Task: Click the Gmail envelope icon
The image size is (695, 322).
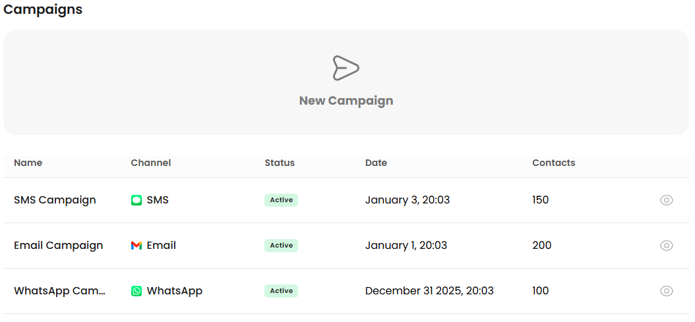Action: coord(136,246)
